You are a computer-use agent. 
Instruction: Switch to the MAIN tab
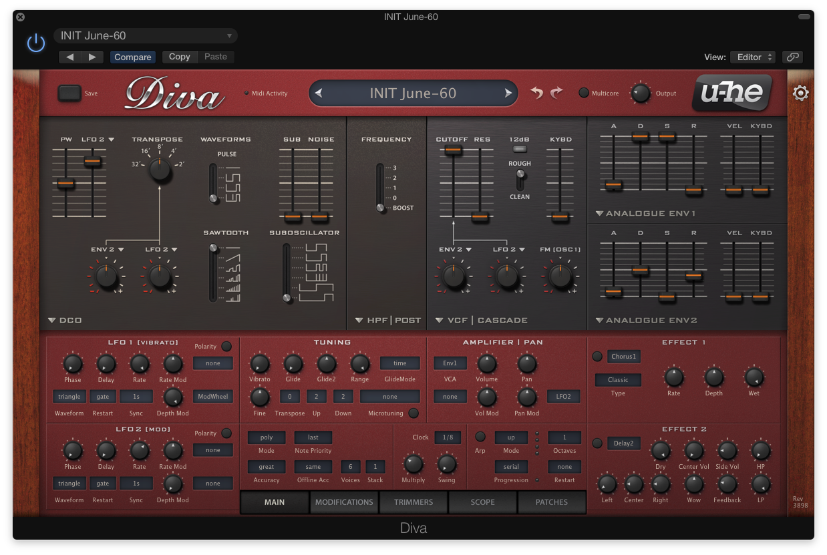pyautogui.click(x=275, y=502)
